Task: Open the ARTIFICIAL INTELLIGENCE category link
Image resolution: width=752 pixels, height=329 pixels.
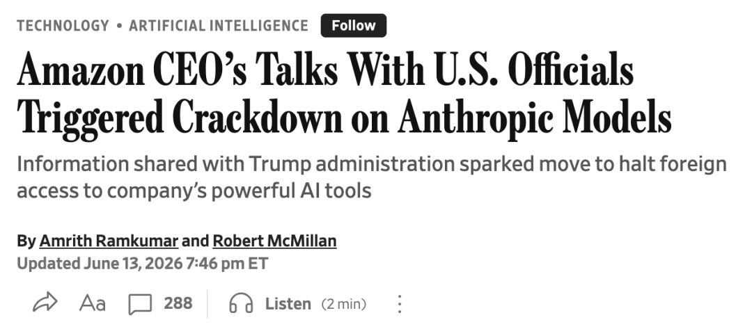Action: click(x=219, y=25)
